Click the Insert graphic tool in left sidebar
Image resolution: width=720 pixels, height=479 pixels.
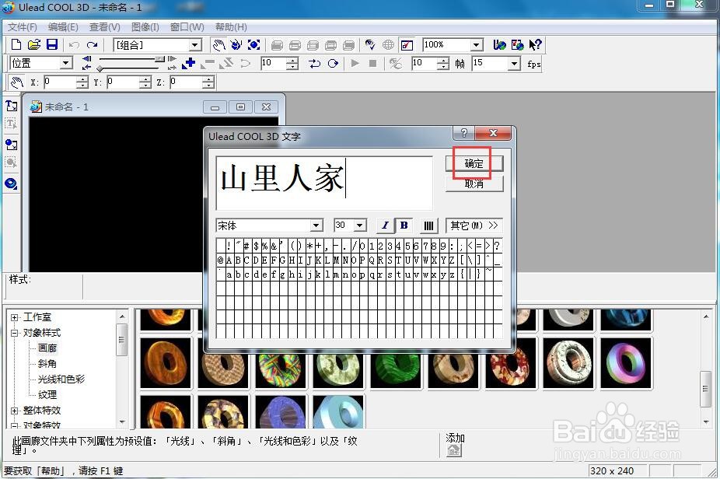11,145
